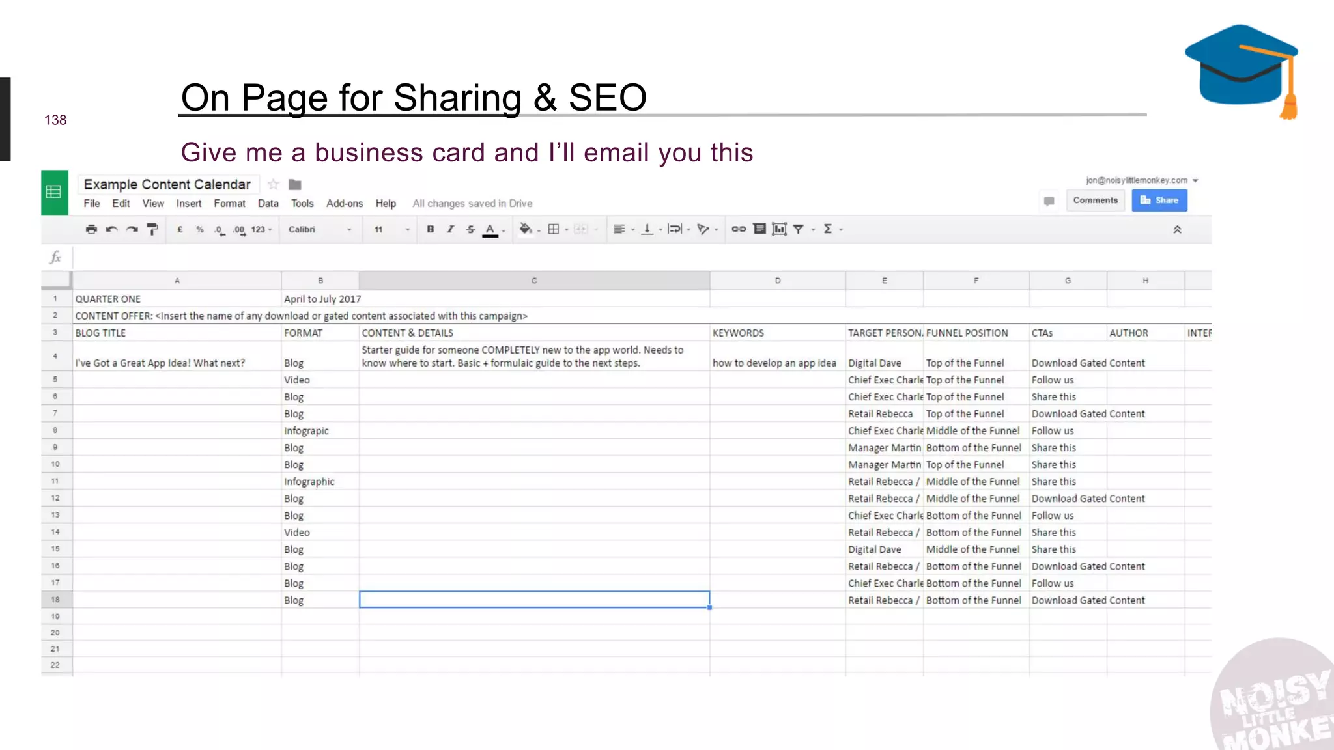
Task: Select 'how to develop an app idea' cell
Action: click(x=777, y=356)
